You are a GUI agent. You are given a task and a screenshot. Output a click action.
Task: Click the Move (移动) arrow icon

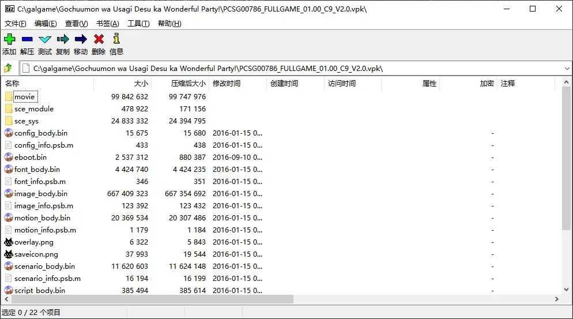coord(81,39)
